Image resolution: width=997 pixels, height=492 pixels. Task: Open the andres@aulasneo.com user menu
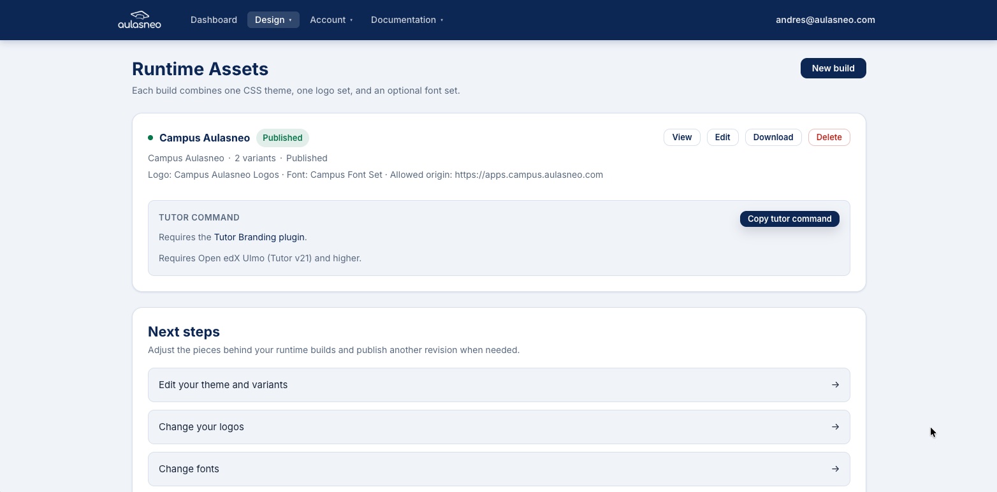click(x=825, y=20)
